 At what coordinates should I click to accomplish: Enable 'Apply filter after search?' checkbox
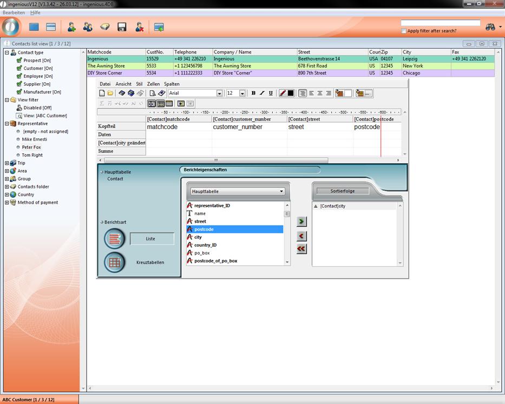pyautogui.click(x=404, y=31)
